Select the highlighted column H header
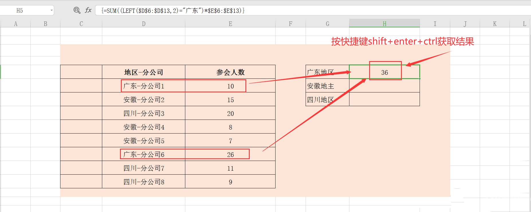The width and height of the screenshot is (531, 212). (x=384, y=24)
